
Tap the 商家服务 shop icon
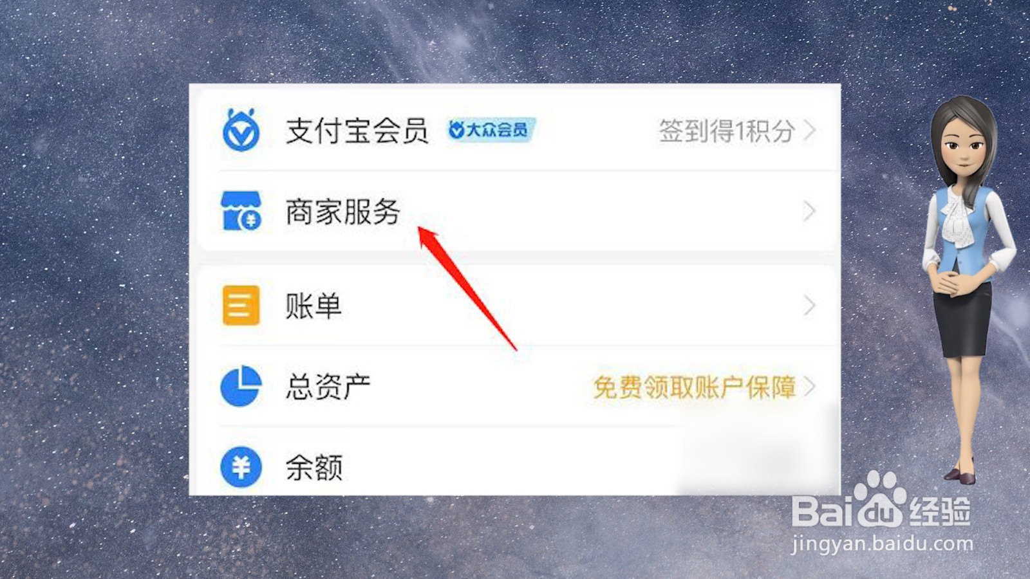241,210
